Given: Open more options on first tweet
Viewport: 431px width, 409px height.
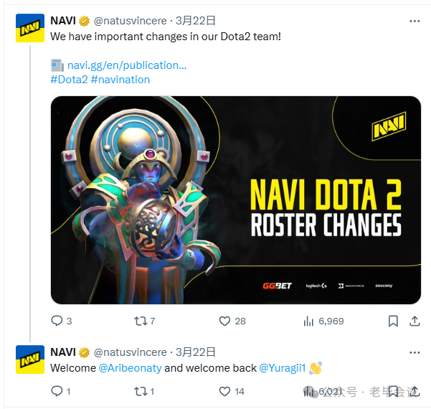Looking at the screenshot, I should point(415,21).
